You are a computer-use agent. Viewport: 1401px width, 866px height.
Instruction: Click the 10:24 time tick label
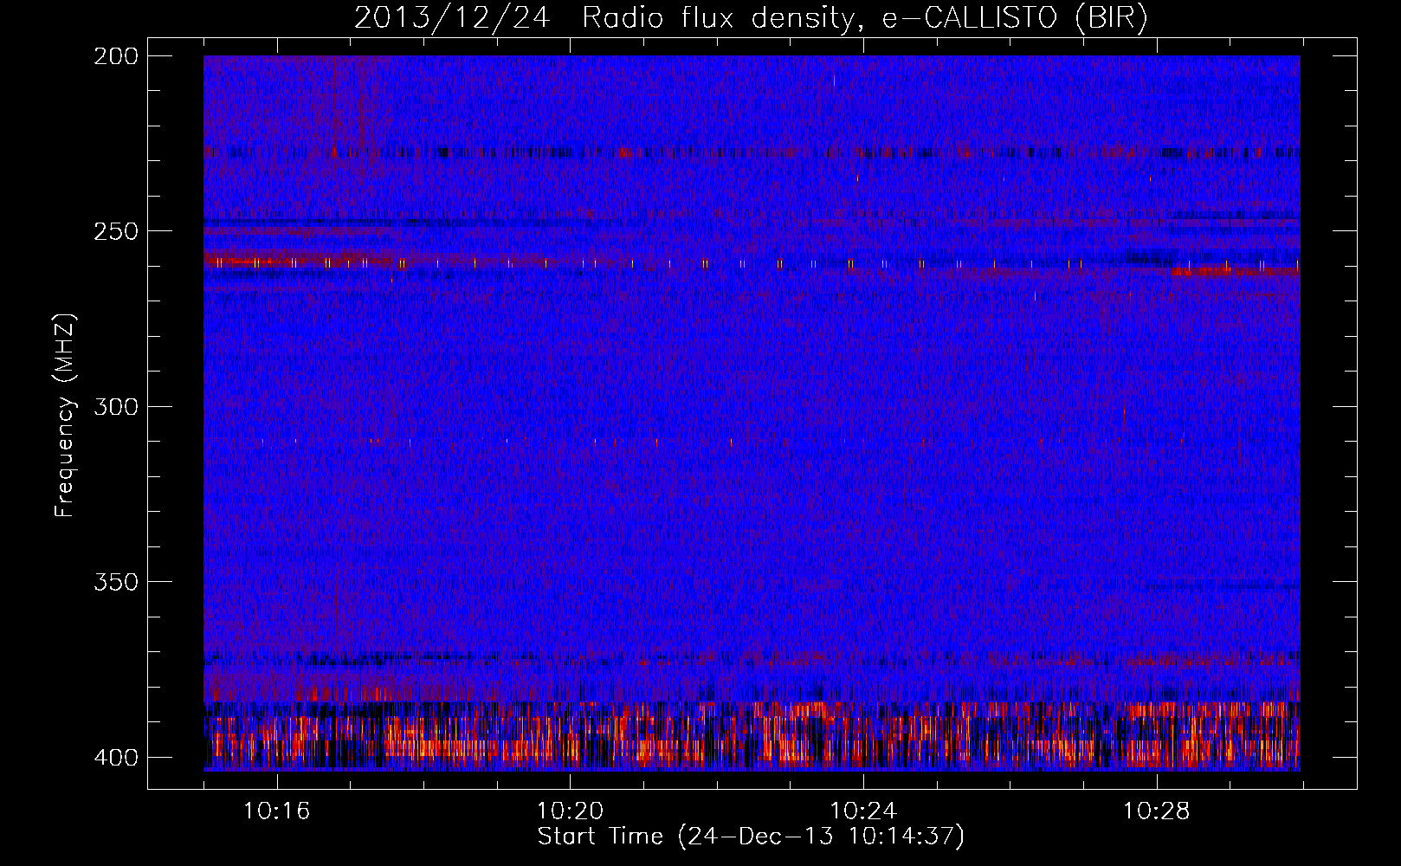point(863,811)
